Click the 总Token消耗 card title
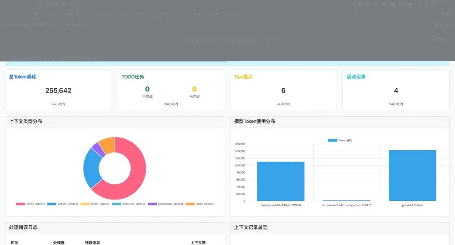Viewport: 455px width, 245px height. (22, 77)
